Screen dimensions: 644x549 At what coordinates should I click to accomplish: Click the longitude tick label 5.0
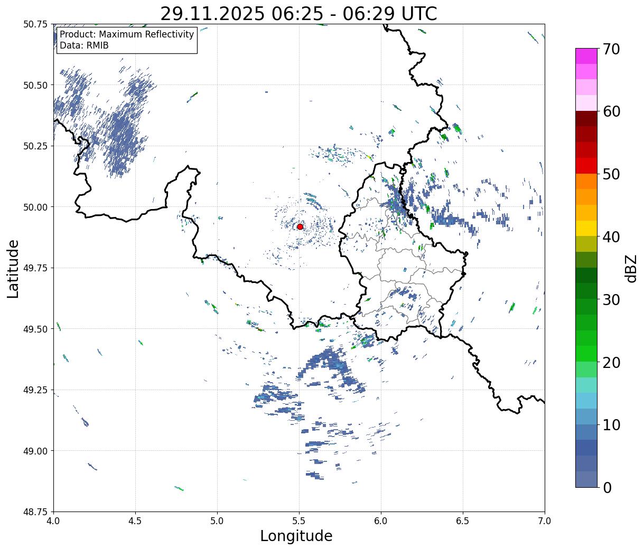217,521
